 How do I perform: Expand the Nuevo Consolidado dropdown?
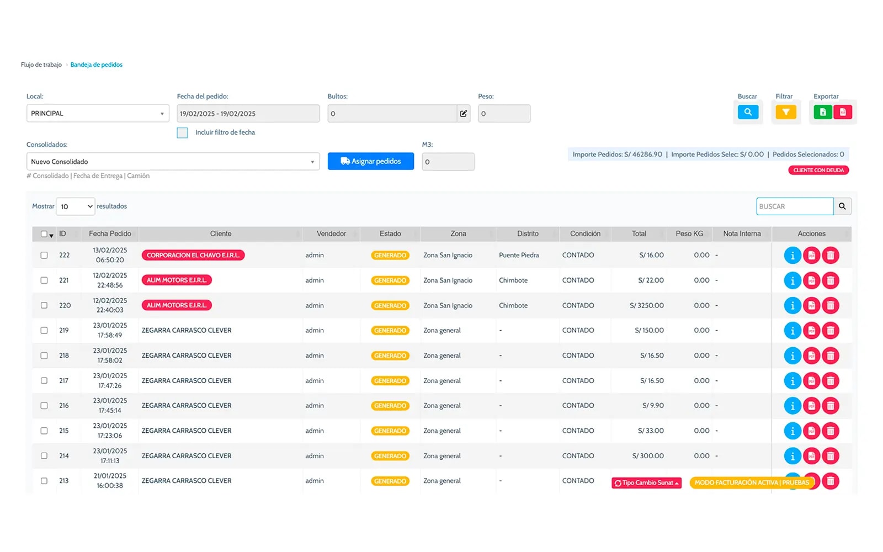pos(173,162)
